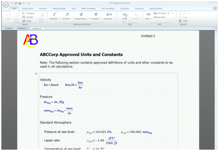Collapse the units definition area
This screenshot has height=151, width=219.
click(36, 74)
